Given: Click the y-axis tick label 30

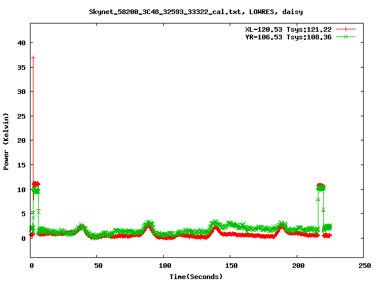Looking at the screenshot, I should click(21, 92).
